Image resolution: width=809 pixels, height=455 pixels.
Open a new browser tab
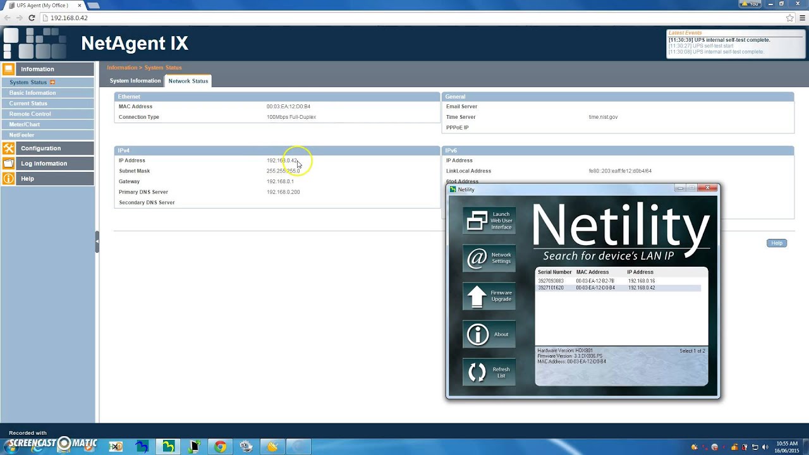click(94, 5)
